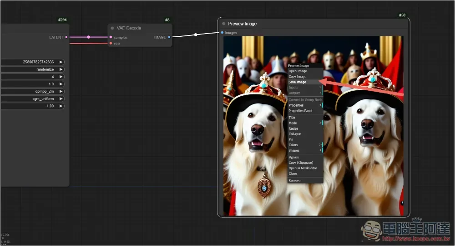Switch to next sampler after dpmpp_2m

pyautogui.click(x=61, y=91)
